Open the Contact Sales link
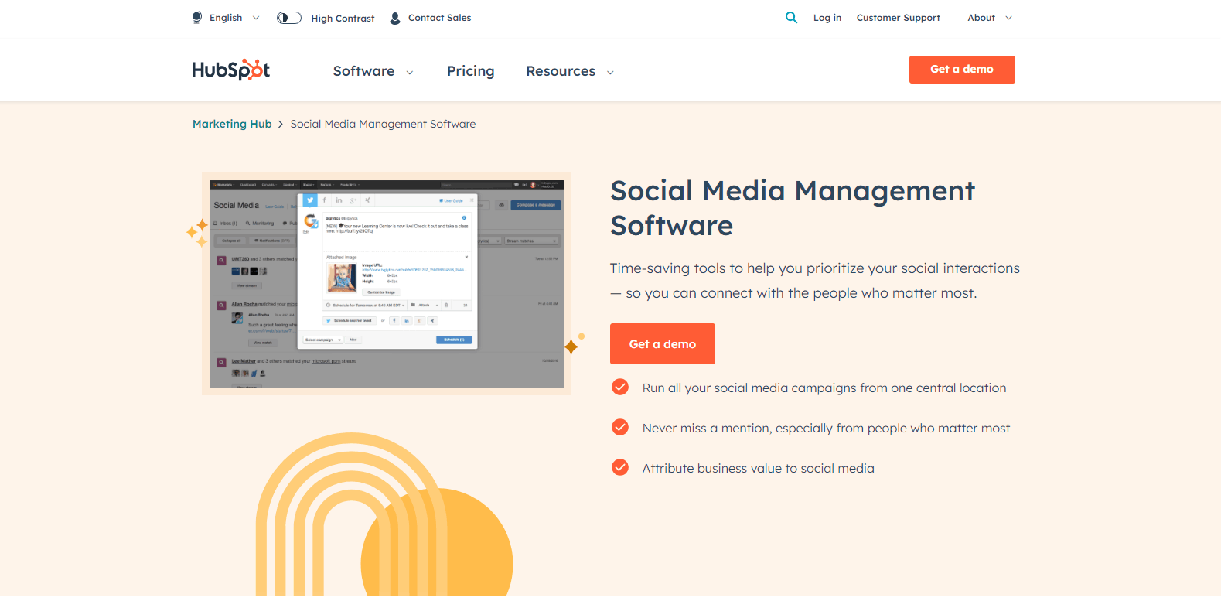 [439, 18]
